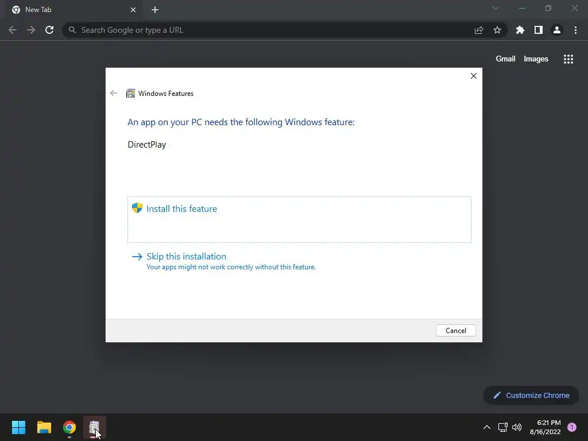Show hidden system tray icons
This screenshot has width=588, height=441.
click(x=487, y=427)
